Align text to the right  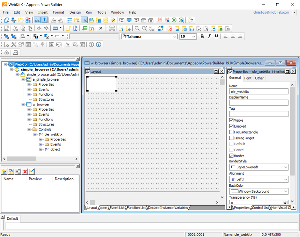tap(240, 36)
